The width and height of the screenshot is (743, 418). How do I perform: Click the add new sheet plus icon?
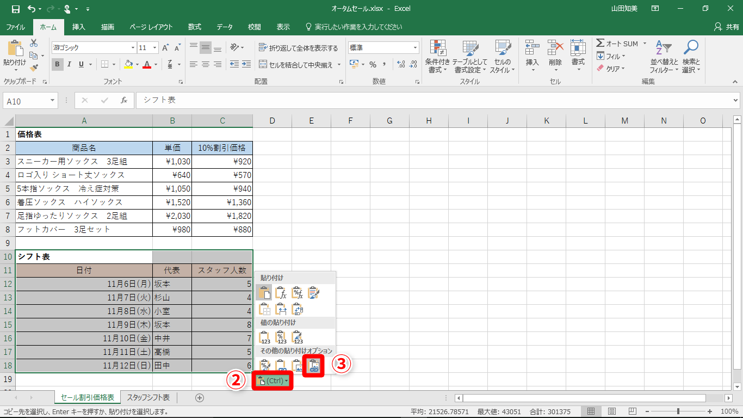point(200,398)
